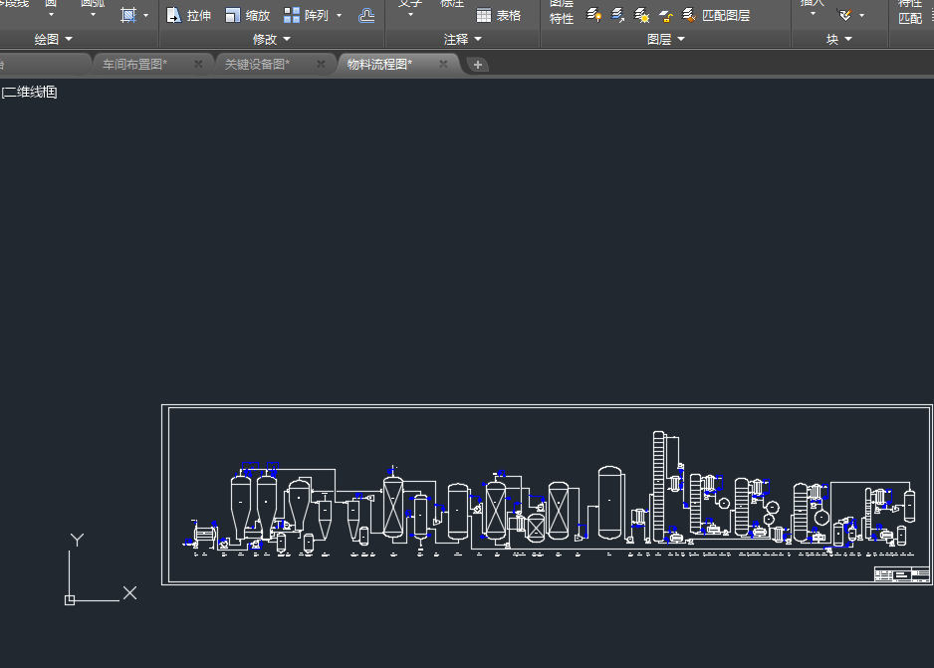Expand the 图层 panel dropdown
The width and height of the screenshot is (934, 668).
click(666, 39)
